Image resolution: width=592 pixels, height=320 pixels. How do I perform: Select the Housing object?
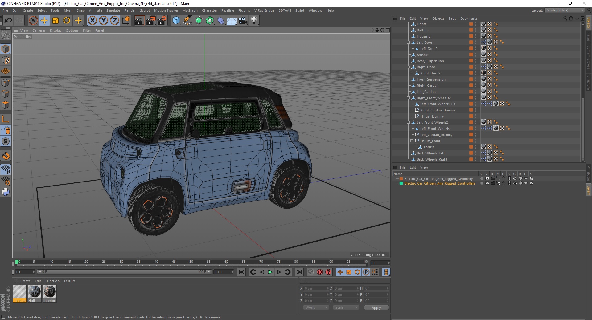(423, 36)
